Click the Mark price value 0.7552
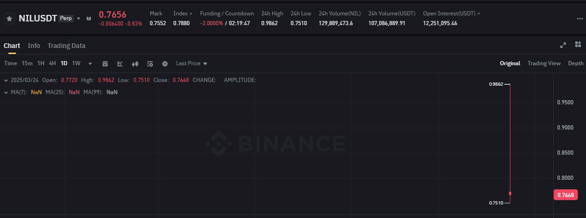The image size is (586, 218). click(157, 23)
